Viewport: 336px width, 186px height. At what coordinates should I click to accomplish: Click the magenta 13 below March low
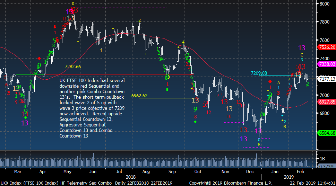point(25,123)
